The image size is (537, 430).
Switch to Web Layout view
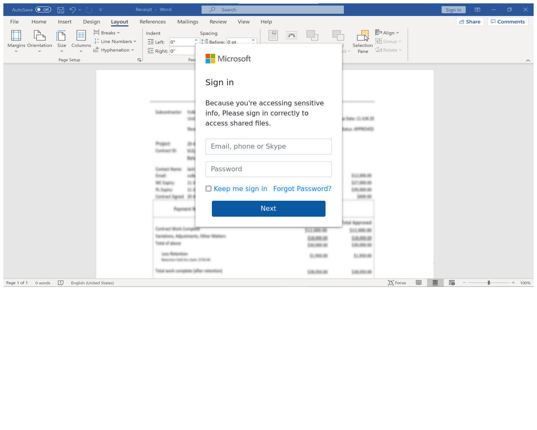tap(452, 283)
